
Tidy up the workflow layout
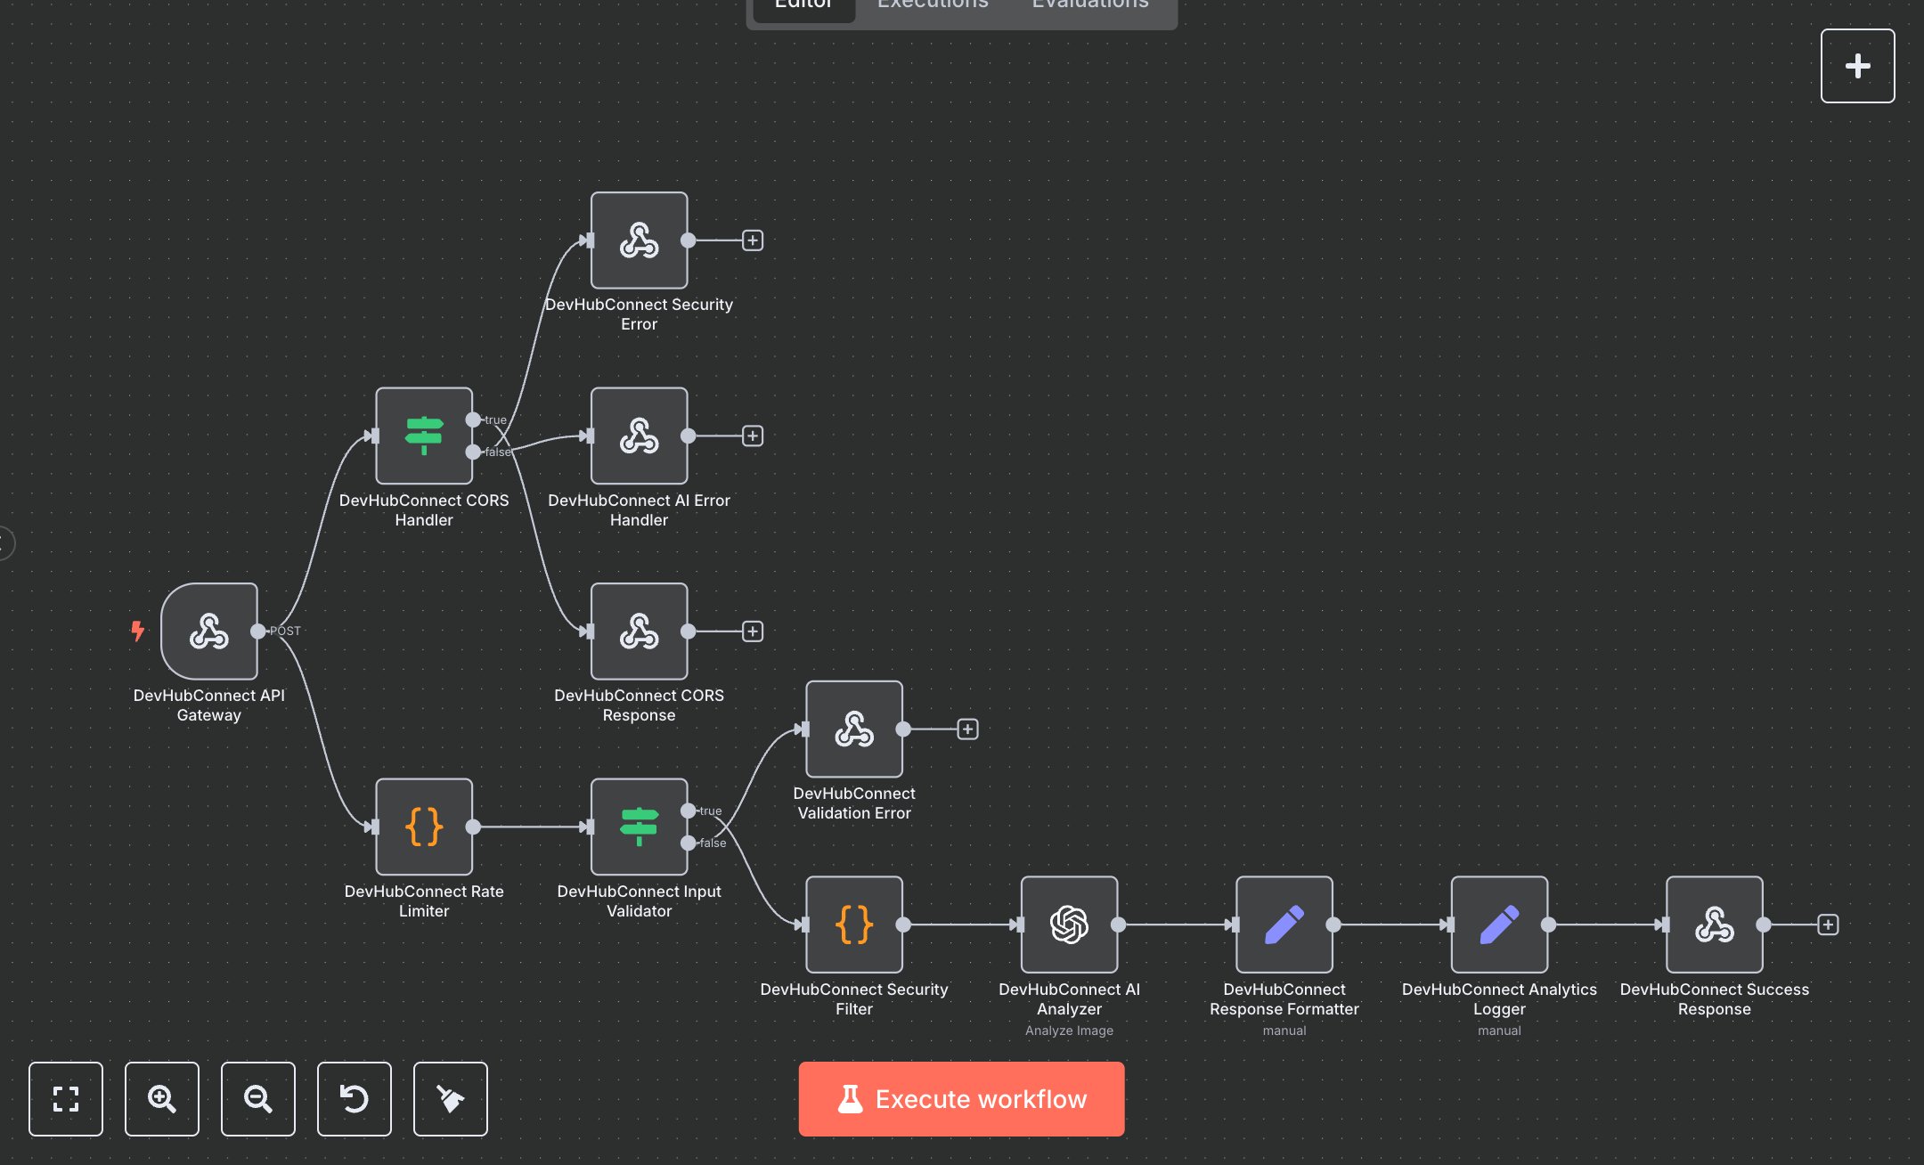(450, 1099)
